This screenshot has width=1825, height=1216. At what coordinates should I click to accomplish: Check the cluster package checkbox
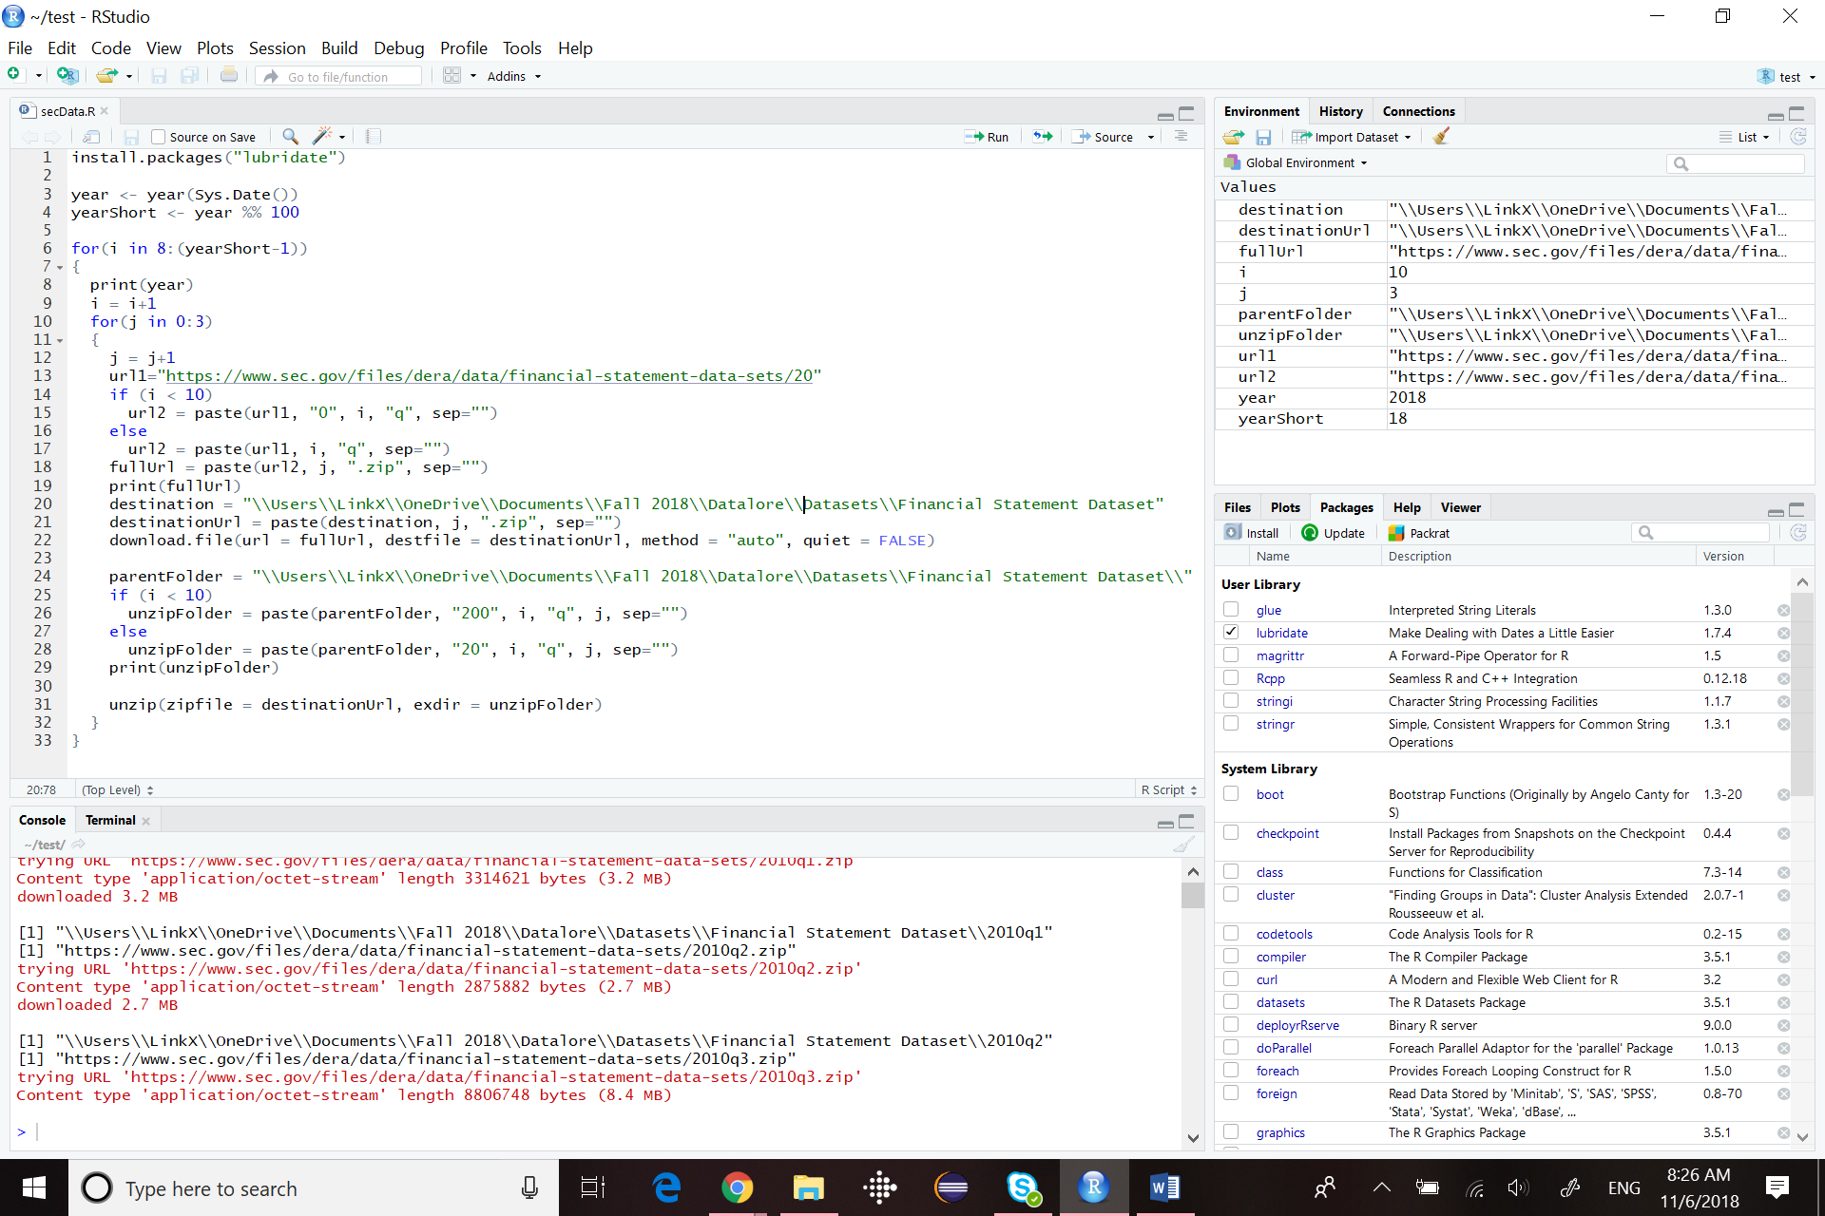click(1231, 895)
